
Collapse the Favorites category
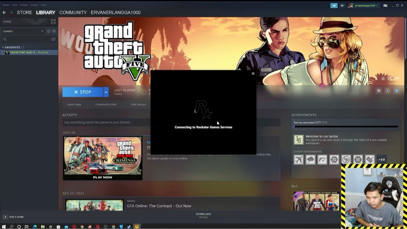pyautogui.click(x=3, y=47)
